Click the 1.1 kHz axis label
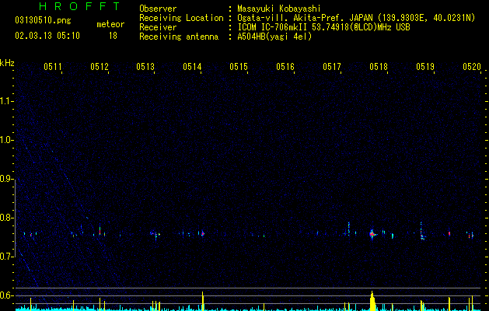The image size is (489, 311). pyautogui.click(x=6, y=101)
